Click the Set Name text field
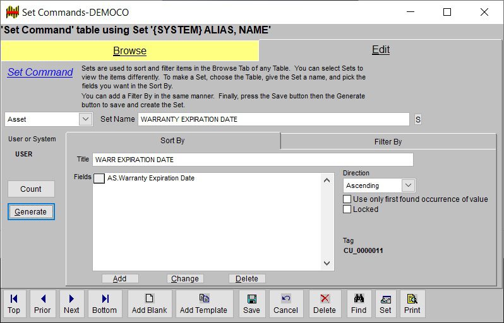 [x=273, y=119]
